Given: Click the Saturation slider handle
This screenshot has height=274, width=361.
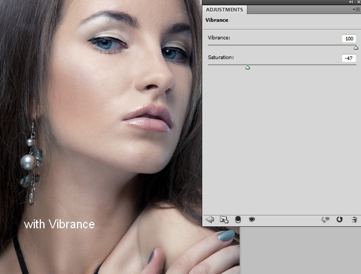Looking at the screenshot, I should click(247, 67).
